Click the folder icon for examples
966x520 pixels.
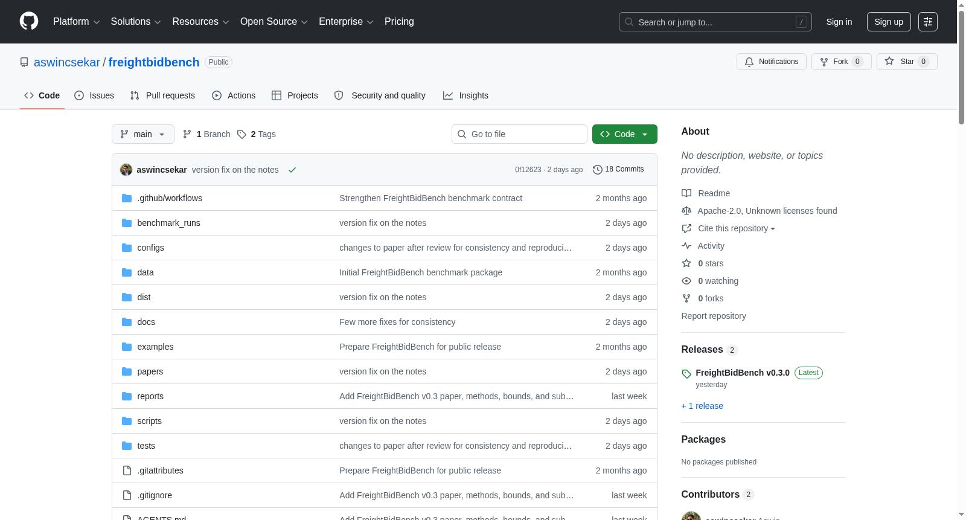click(127, 347)
